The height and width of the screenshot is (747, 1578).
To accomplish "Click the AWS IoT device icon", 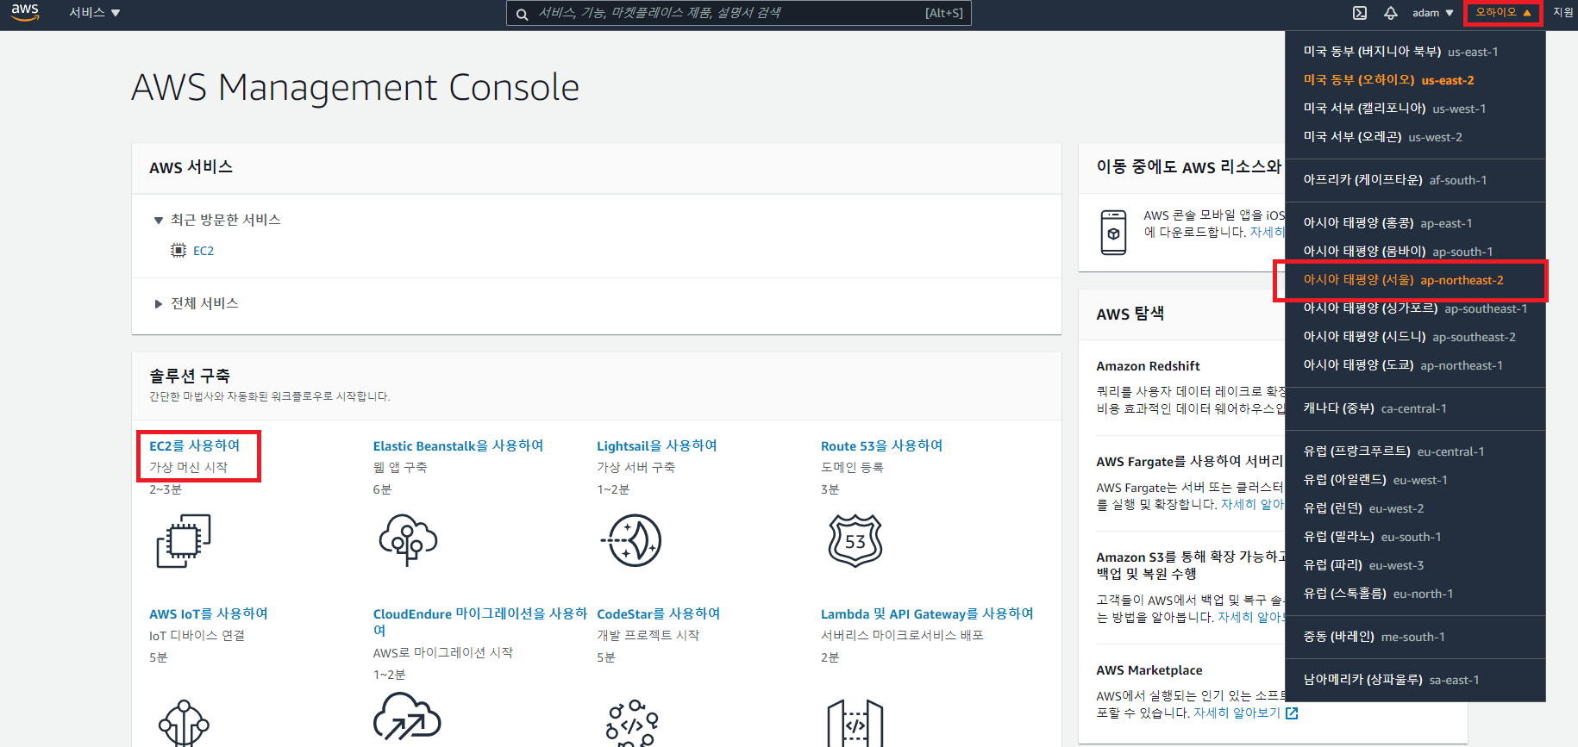I will pos(184,724).
